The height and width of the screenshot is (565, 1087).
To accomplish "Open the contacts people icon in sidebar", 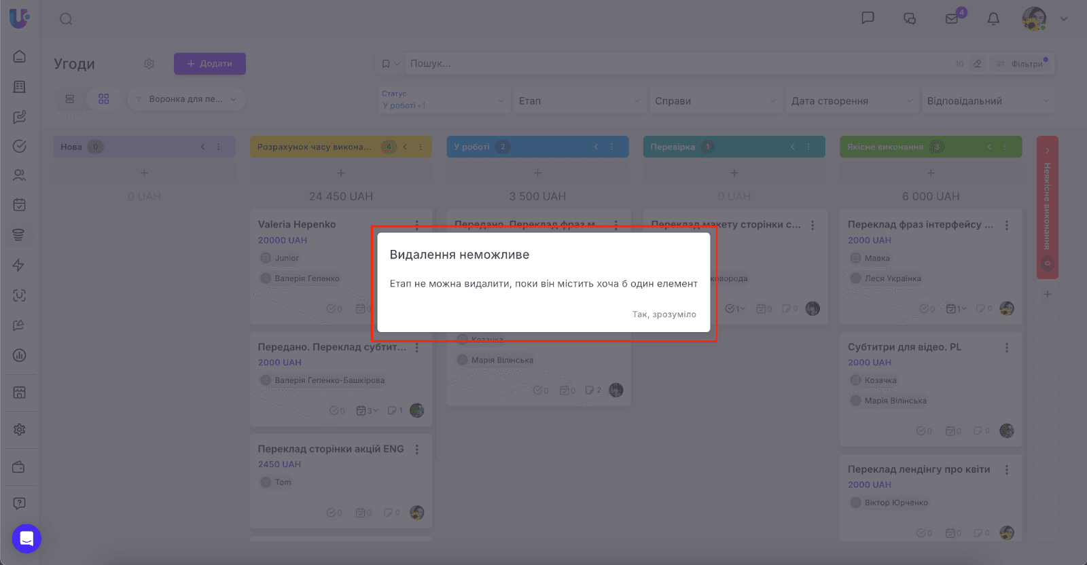I will (20, 175).
